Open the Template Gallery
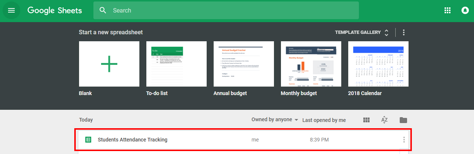This screenshot has height=154, width=474. (358, 32)
